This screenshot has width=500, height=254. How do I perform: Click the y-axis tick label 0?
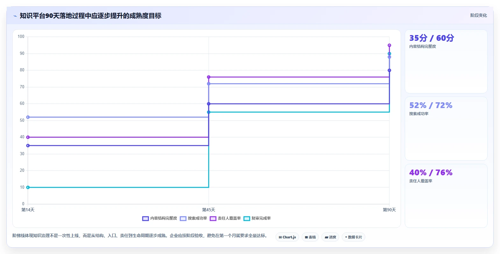[x=23, y=204]
